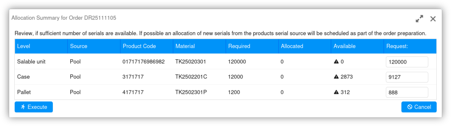Focus Request field containing 120000
This screenshot has width=451, height=126.
(407, 62)
